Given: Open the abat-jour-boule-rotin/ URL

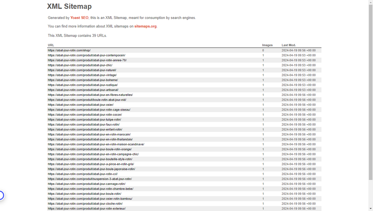Looking at the screenshot, I should 85,194.
